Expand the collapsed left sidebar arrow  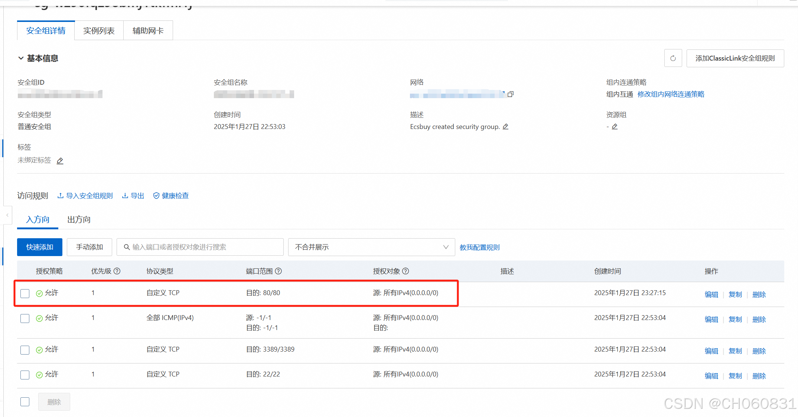pos(7,215)
